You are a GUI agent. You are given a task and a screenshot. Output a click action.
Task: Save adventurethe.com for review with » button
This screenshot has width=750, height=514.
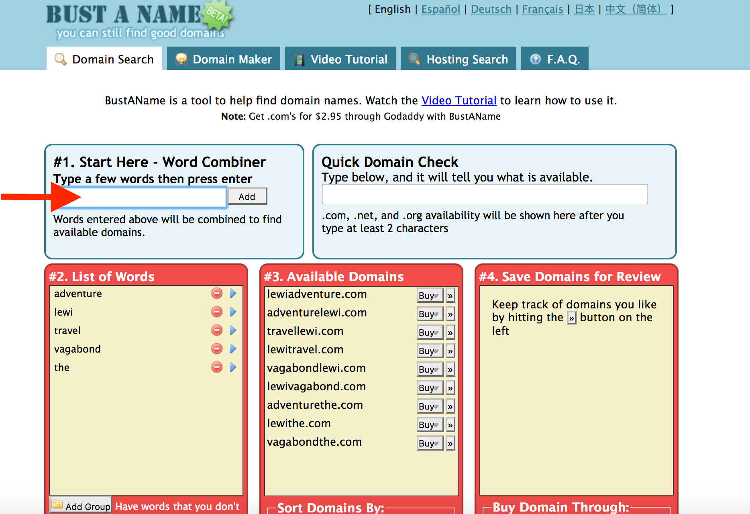pyautogui.click(x=450, y=406)
